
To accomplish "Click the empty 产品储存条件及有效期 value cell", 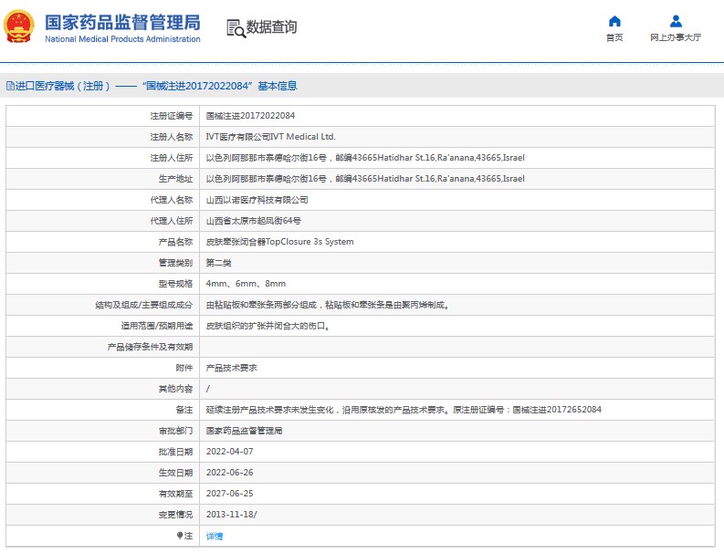I will tap(457, 347).
